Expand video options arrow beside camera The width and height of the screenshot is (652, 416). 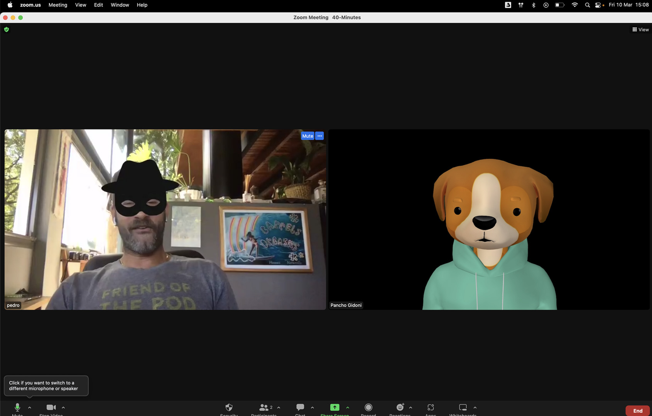[x=63, y=408]
